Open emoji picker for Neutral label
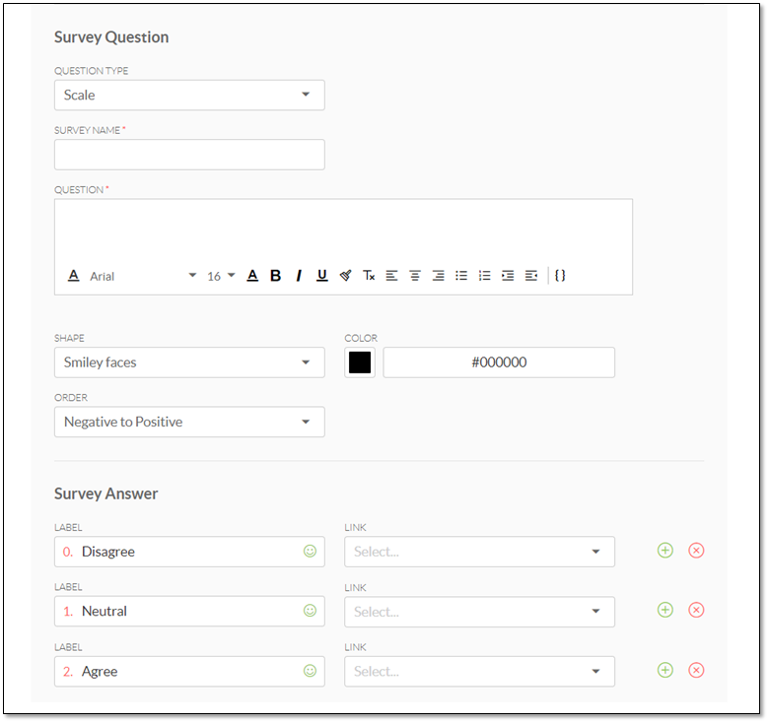This screenshot has height=723, width=769. pyautogui.click(x=310, y=611)
